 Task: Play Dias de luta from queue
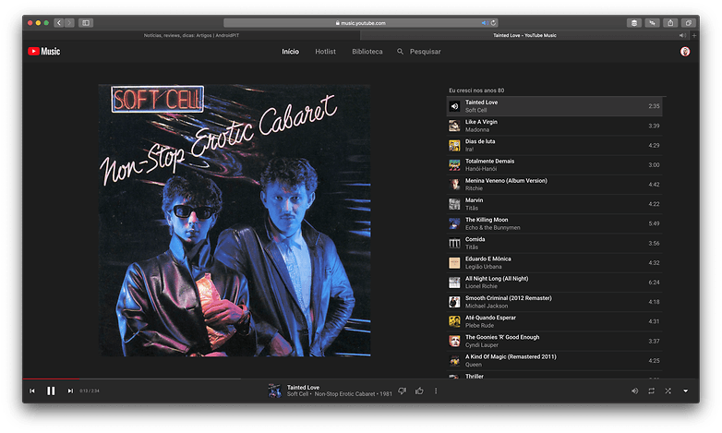[554, 145]
